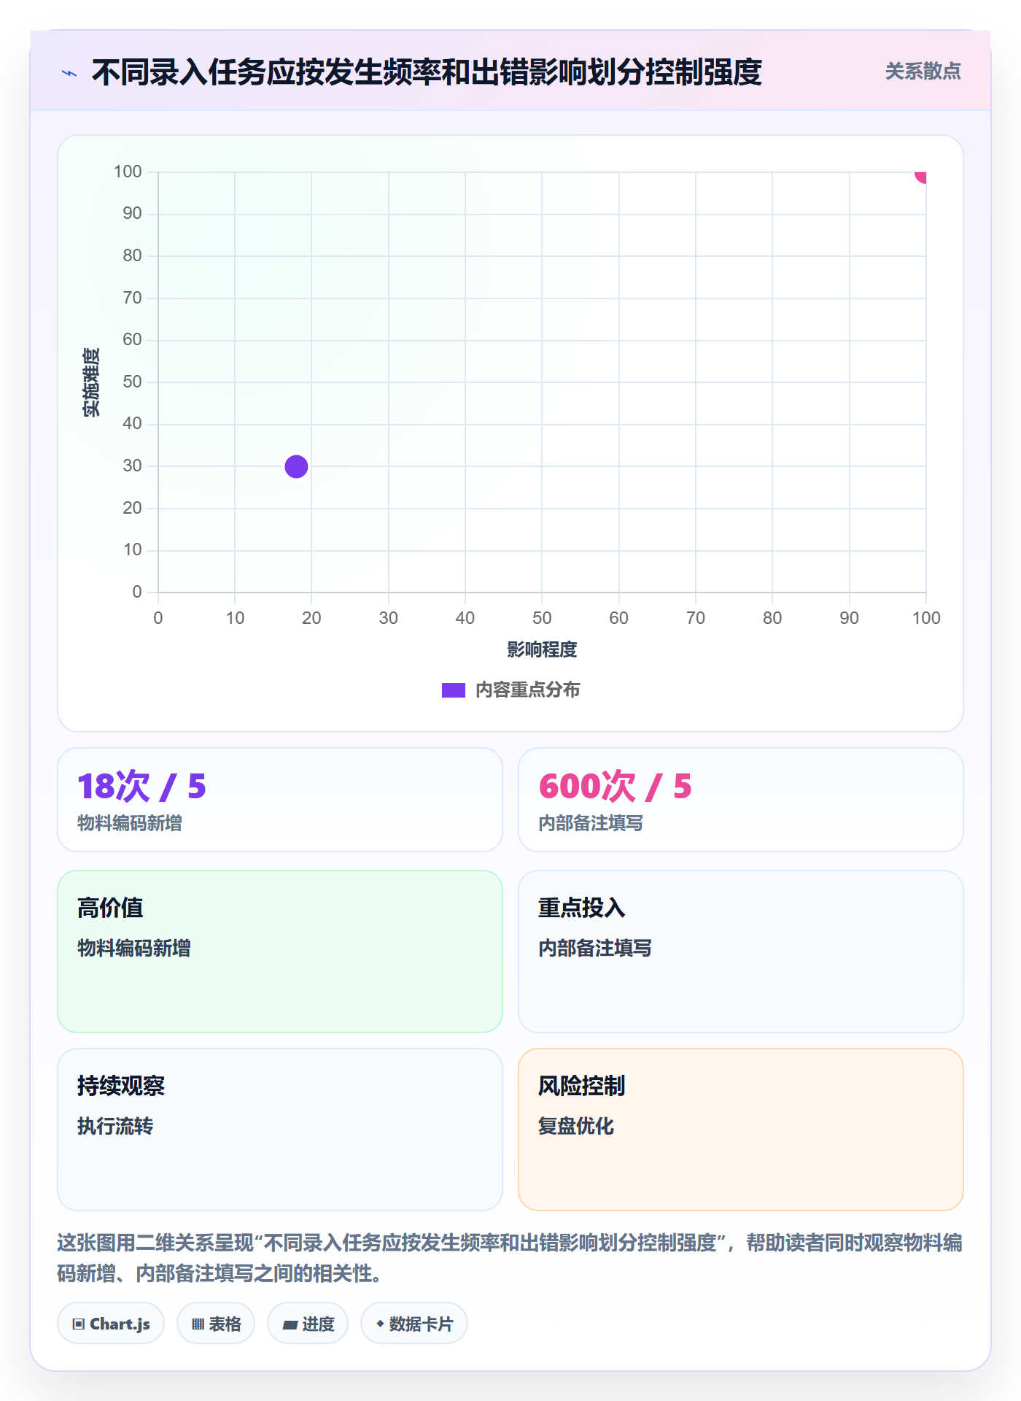1021x1401 pixels.
Task: Open the 600次 / 5 内部备注填写 stat card
Action: tap(741, 800)
